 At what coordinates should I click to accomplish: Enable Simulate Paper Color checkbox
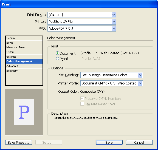point(82,104)
